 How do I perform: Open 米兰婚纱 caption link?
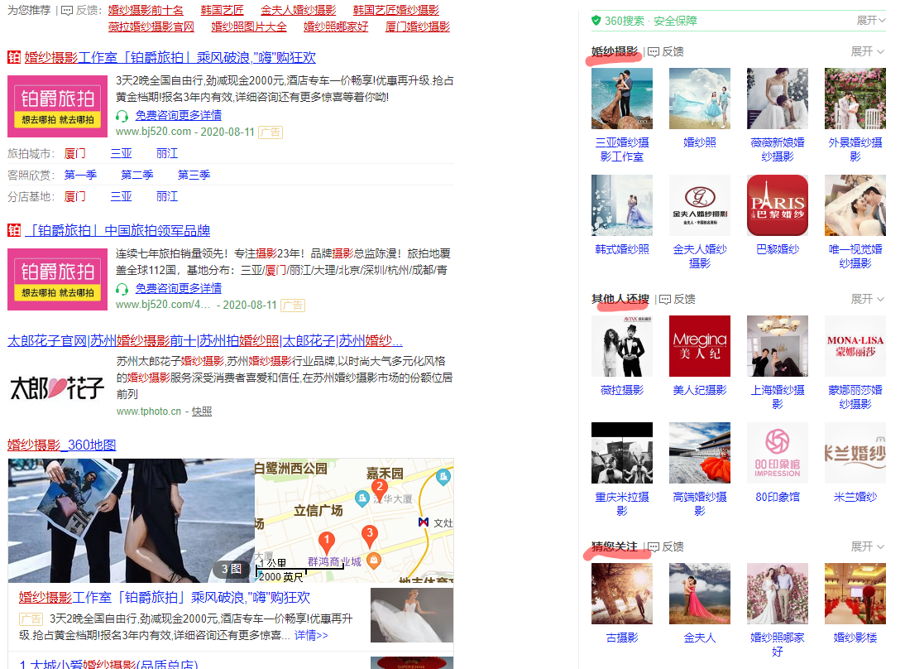pos(855,497)
